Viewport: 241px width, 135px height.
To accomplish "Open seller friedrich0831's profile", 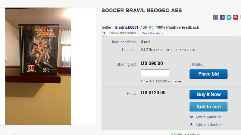I will [x=126, y=27].
